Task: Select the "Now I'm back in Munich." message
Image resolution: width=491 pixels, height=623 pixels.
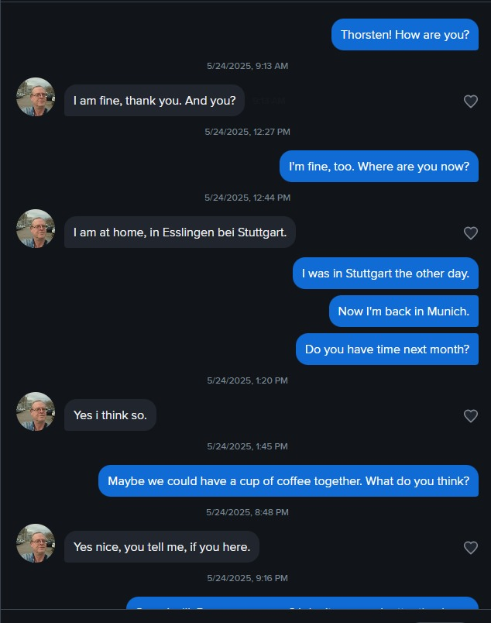Action: pos(403,311)
